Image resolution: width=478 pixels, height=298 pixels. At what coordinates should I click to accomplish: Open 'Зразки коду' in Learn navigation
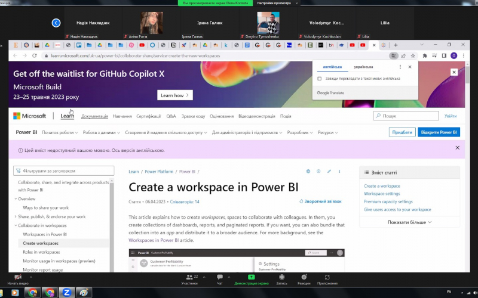193,116
